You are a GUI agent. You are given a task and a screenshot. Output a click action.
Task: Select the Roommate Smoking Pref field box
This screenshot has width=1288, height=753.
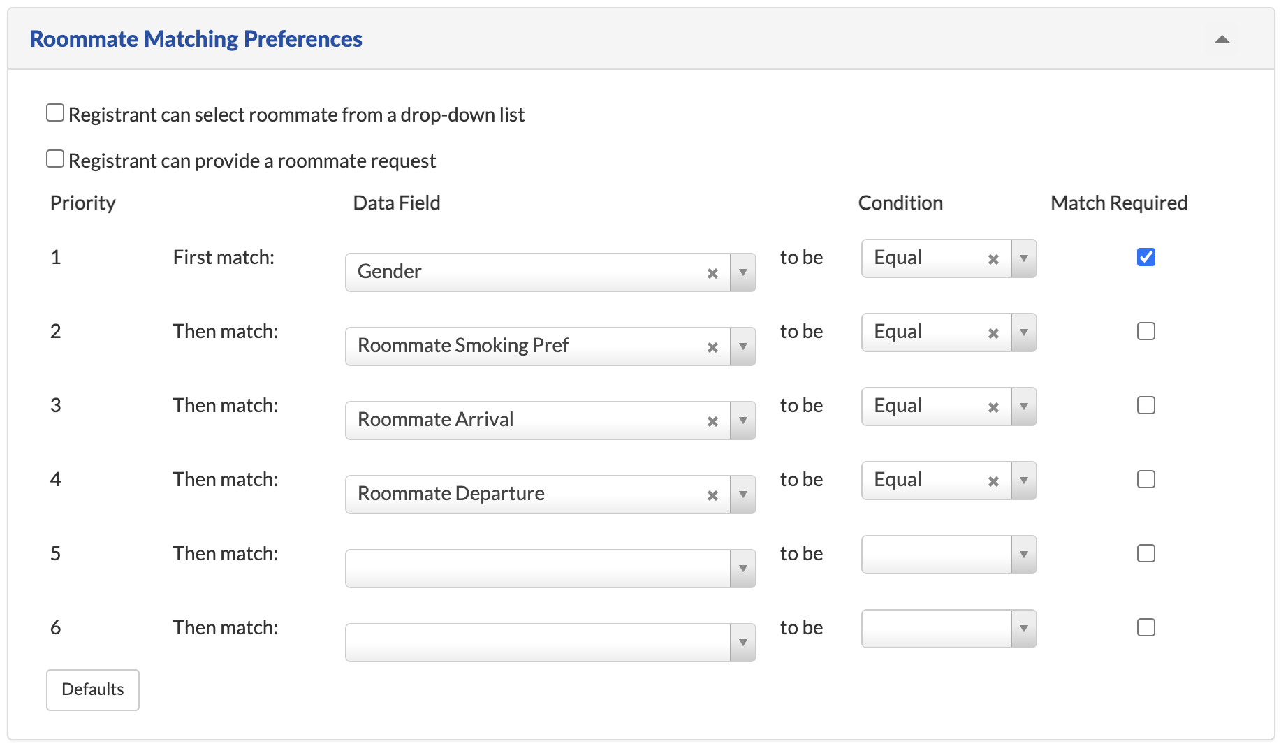click(550, 346)
